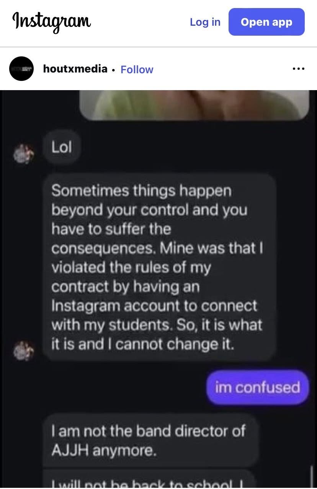Click the dark post image area
This screenshot has width=317, height=489.
[158, 290]
